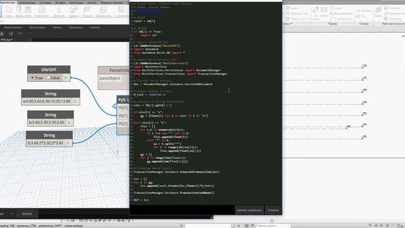Open Dynamo Просмотреть menu
Screen dimensions: 405x228
point(37,27)
